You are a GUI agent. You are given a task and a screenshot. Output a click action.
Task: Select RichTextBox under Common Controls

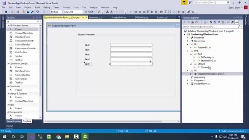[21, 79]
